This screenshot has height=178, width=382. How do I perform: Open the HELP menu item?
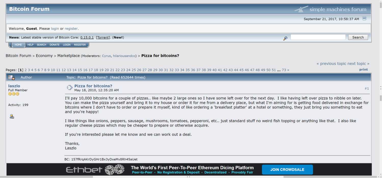(30, 45)
